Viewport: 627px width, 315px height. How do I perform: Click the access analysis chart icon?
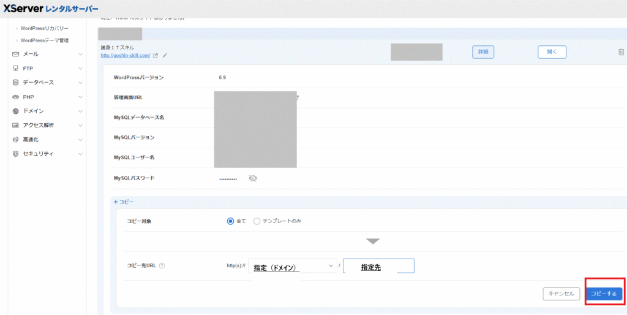click(15, 125)
